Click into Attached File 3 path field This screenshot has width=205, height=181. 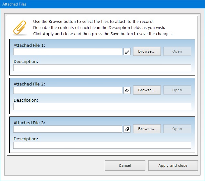[68, 129]
